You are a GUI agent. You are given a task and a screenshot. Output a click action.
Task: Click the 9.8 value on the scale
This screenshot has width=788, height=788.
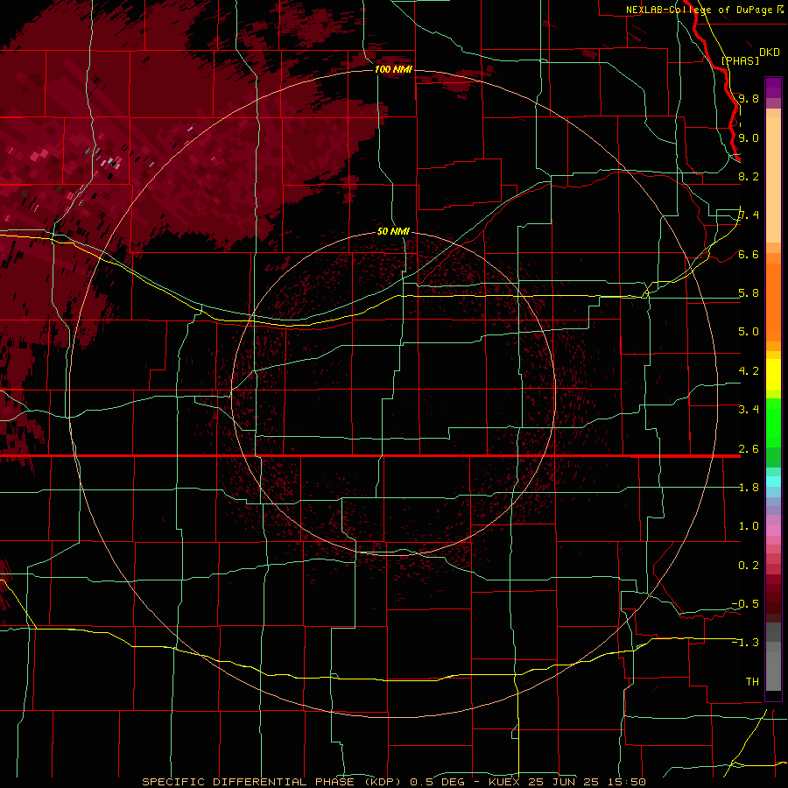(749, 98)
